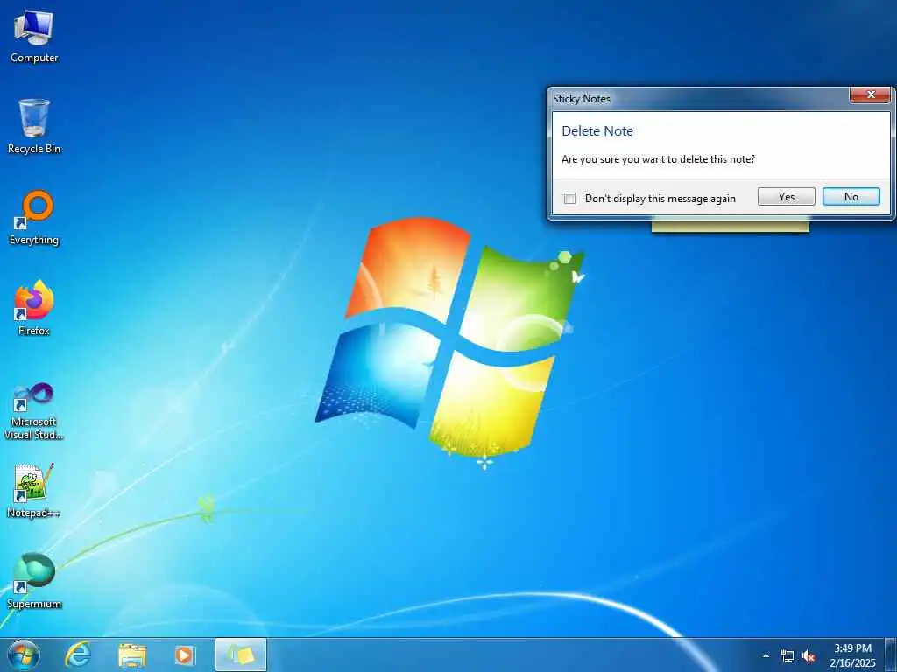Open Windows Explorer from taskbar
Screen dimensions: 897x672
[x=132, y=654]
